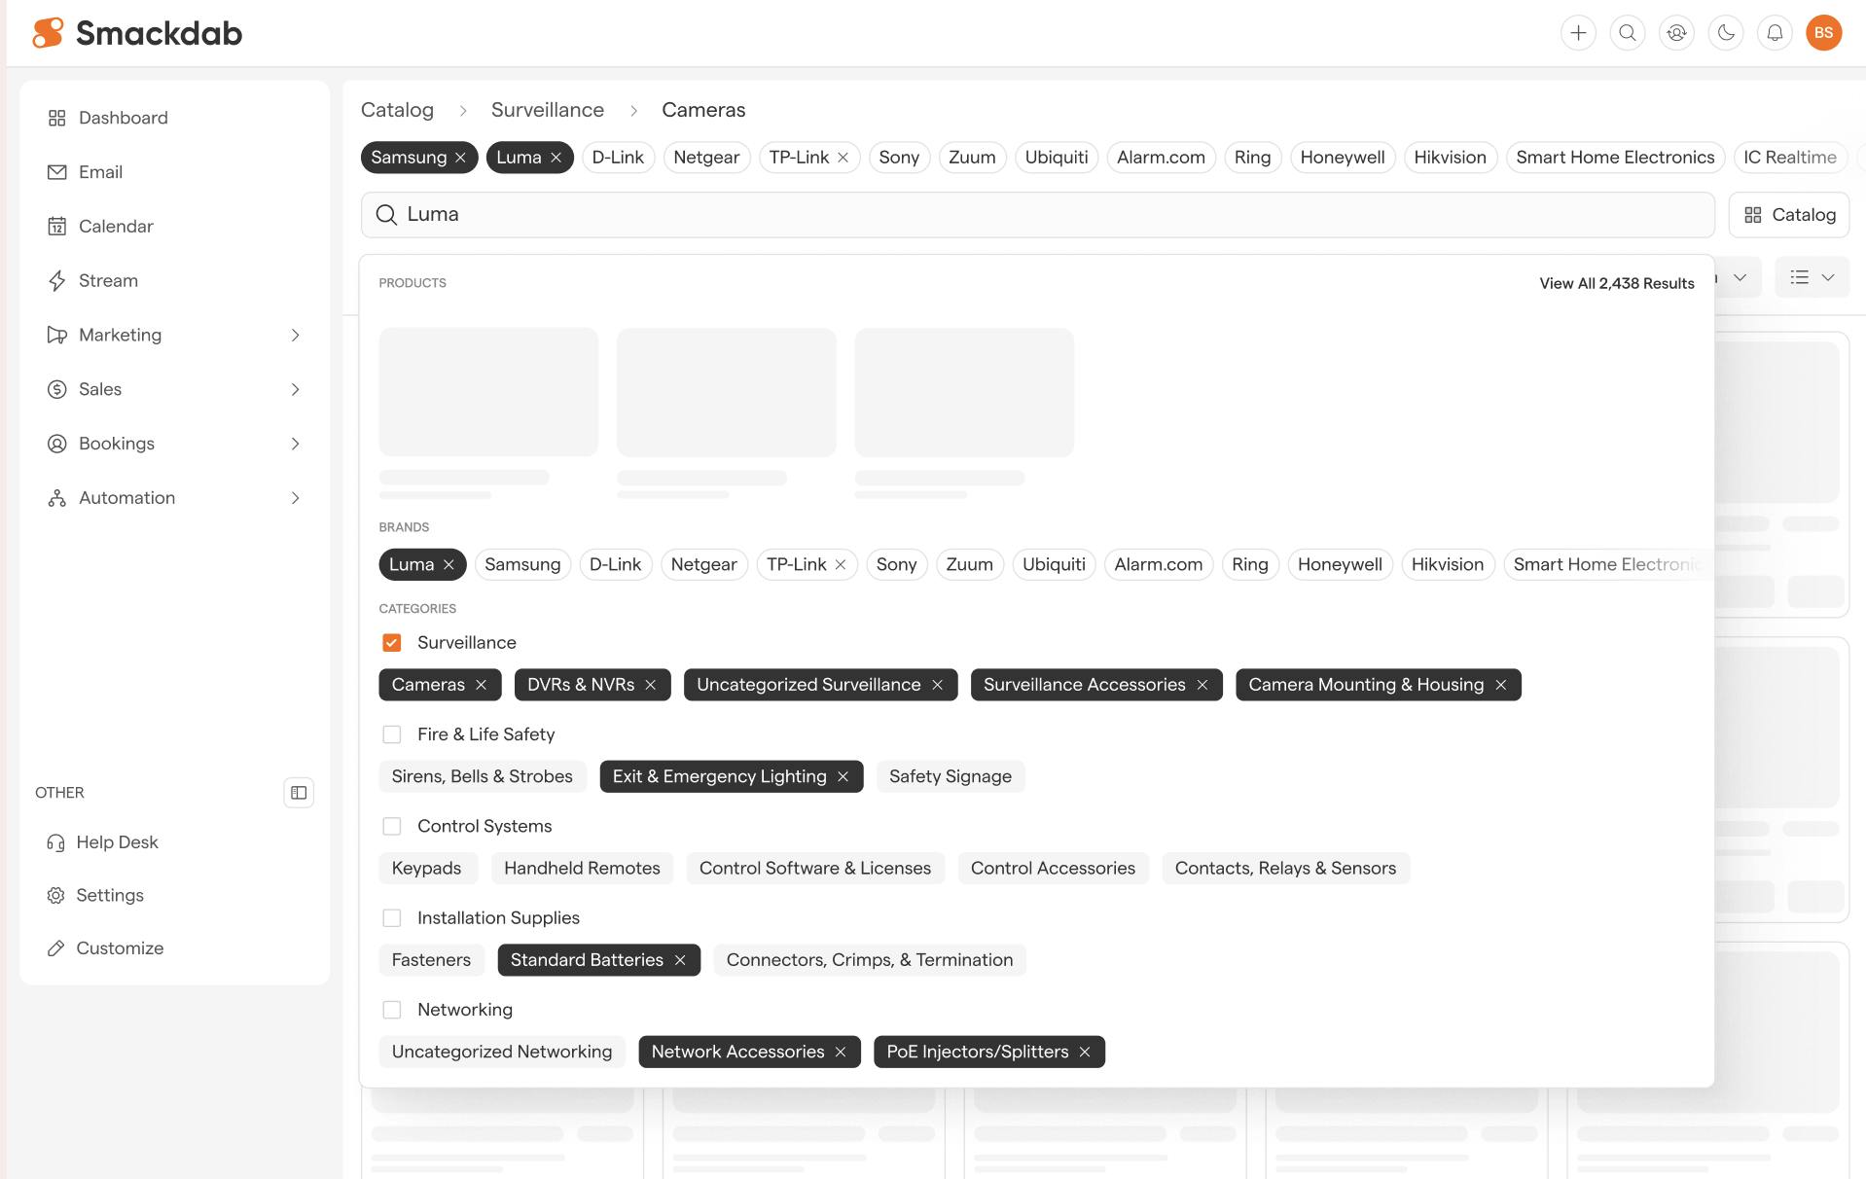1866x1179 pixels.
Task: Check the Control Systems checkbox
Action: tap(392, 827)
